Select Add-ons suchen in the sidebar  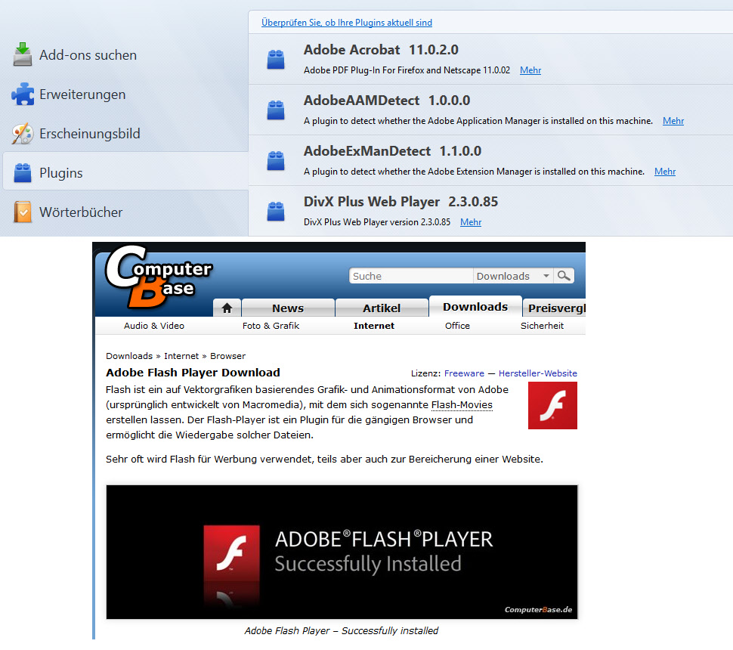[88, 54]
